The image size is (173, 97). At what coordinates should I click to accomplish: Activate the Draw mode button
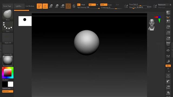45,6
